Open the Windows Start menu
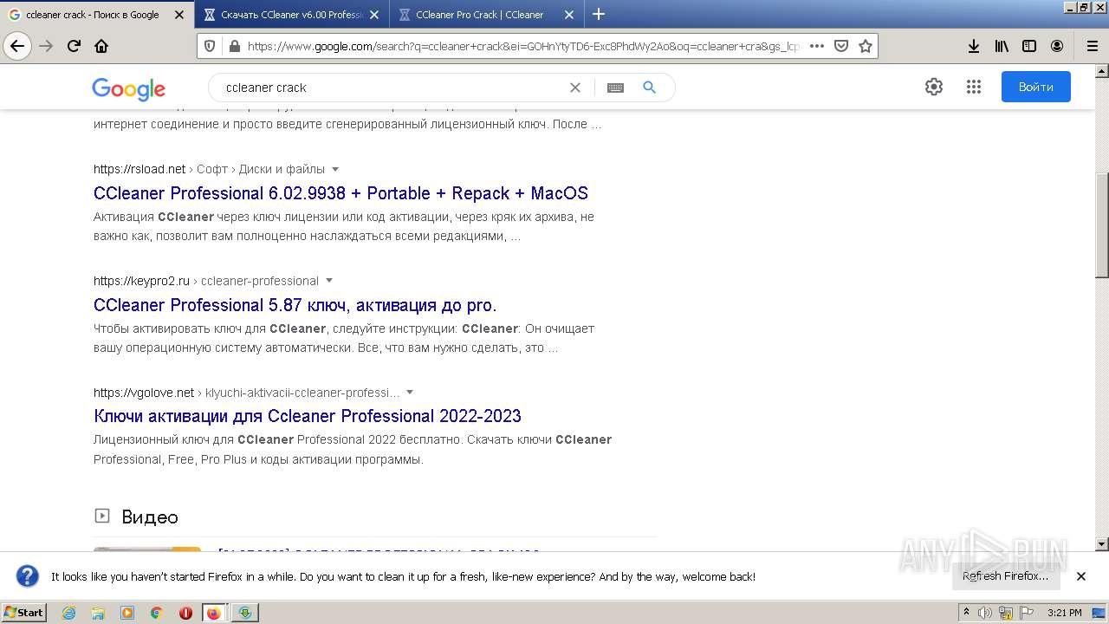The height and width of the screenshot is (624, 1109). (x=24, y=613)
